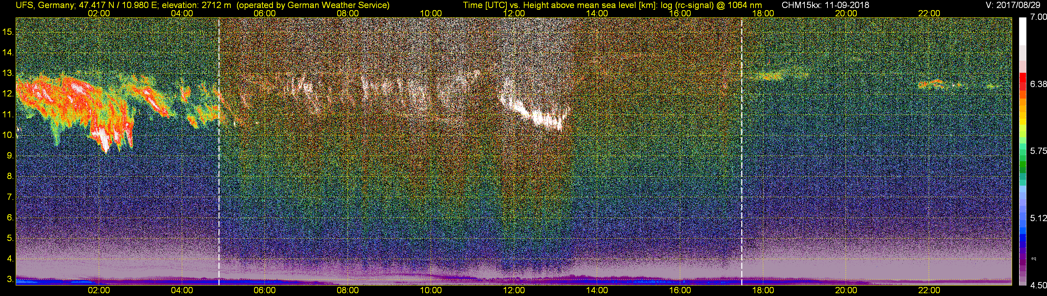Click the 12:00 label on the lower time axis

(x=514, y=290)
